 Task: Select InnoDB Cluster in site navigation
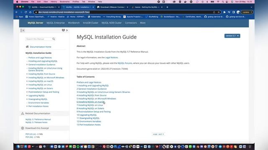90,23
